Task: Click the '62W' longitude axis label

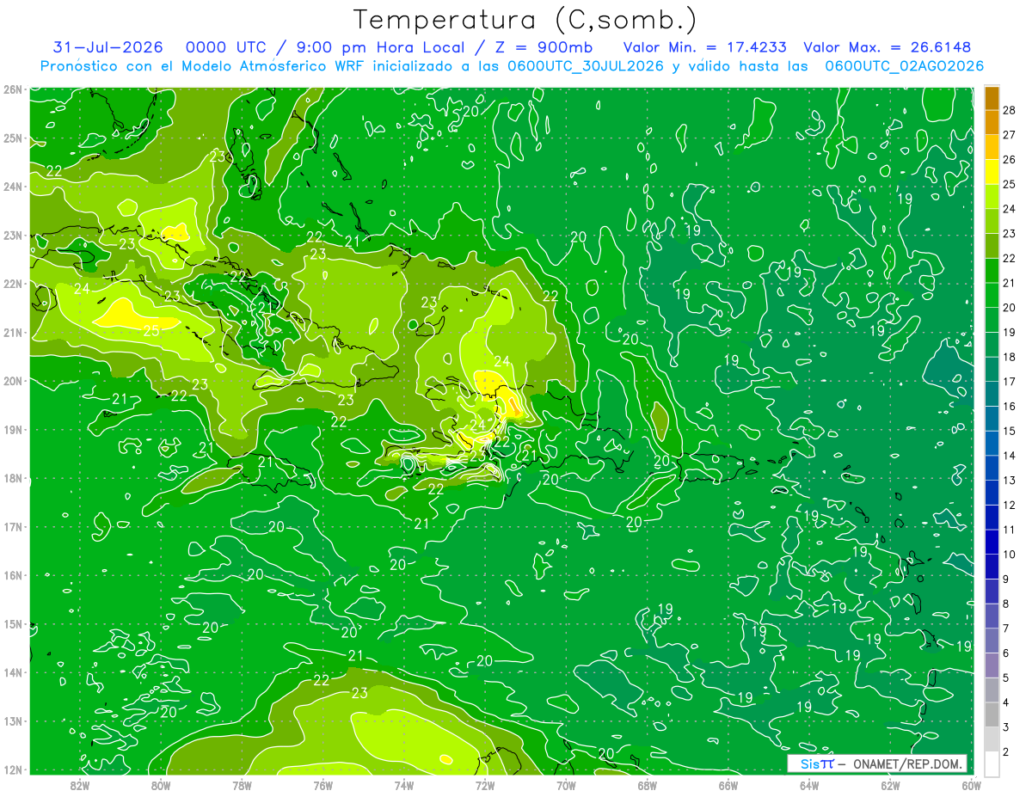Action: 890,784
